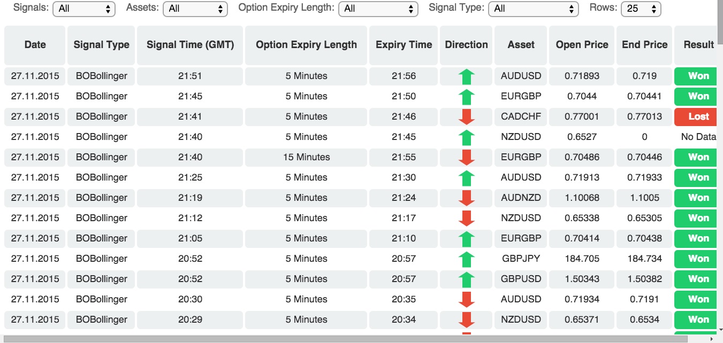Click the green up arrow for GBPUSD

coord(467,279)
